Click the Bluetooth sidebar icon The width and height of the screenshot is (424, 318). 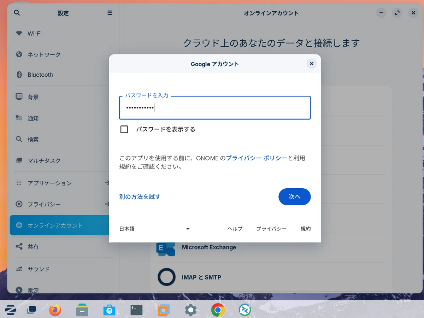(19, 75)
